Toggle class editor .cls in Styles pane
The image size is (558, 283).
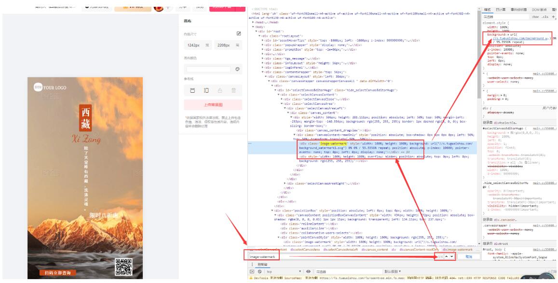[x=545, y=17]
